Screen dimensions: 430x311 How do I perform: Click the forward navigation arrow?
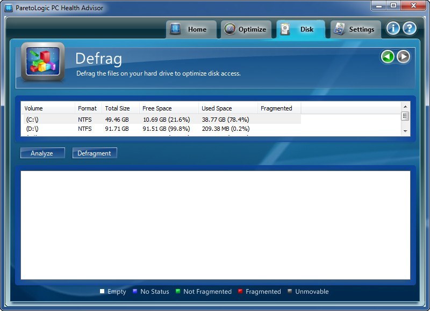pyautogui.click(x=402, y=57)
